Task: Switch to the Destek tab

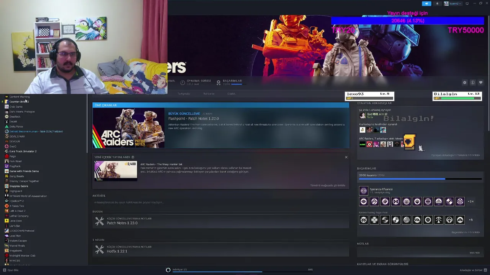Action: 231,94
